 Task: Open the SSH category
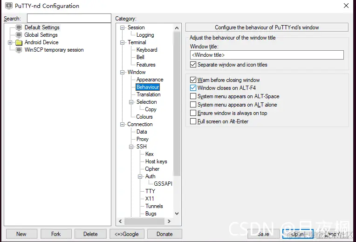pos(142,147)
